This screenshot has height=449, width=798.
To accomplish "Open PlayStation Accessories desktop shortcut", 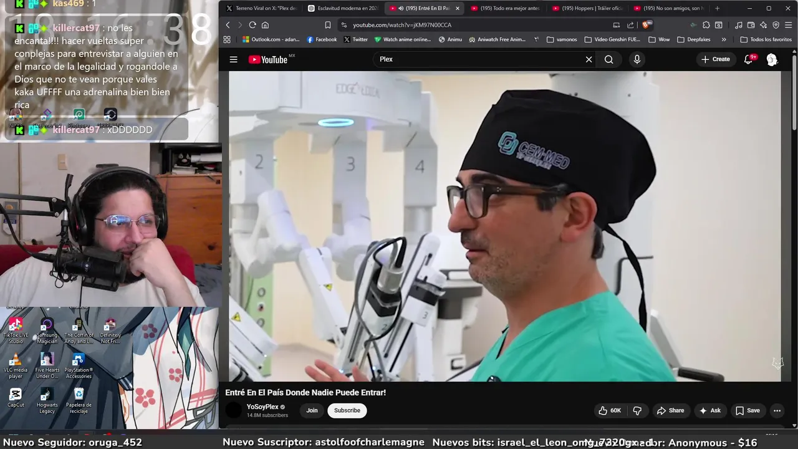I will (79, 365).
